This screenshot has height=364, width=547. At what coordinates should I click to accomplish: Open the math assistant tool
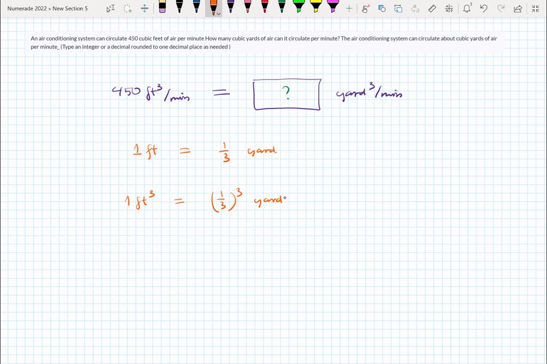click(449, 9)
